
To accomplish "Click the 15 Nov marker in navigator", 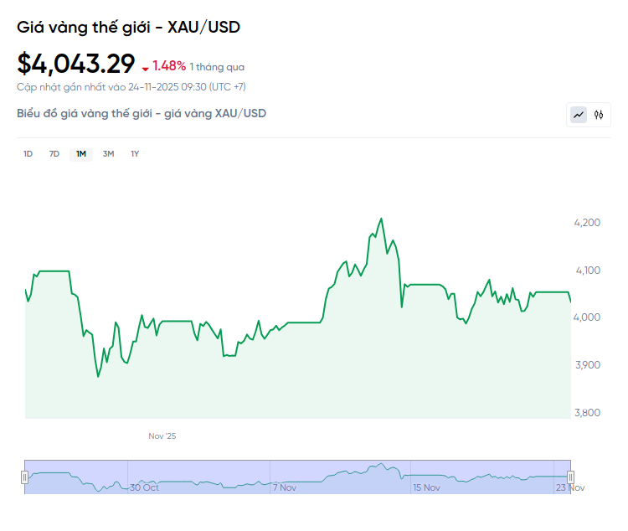I will pyautogui.click(x=425, y=487).
